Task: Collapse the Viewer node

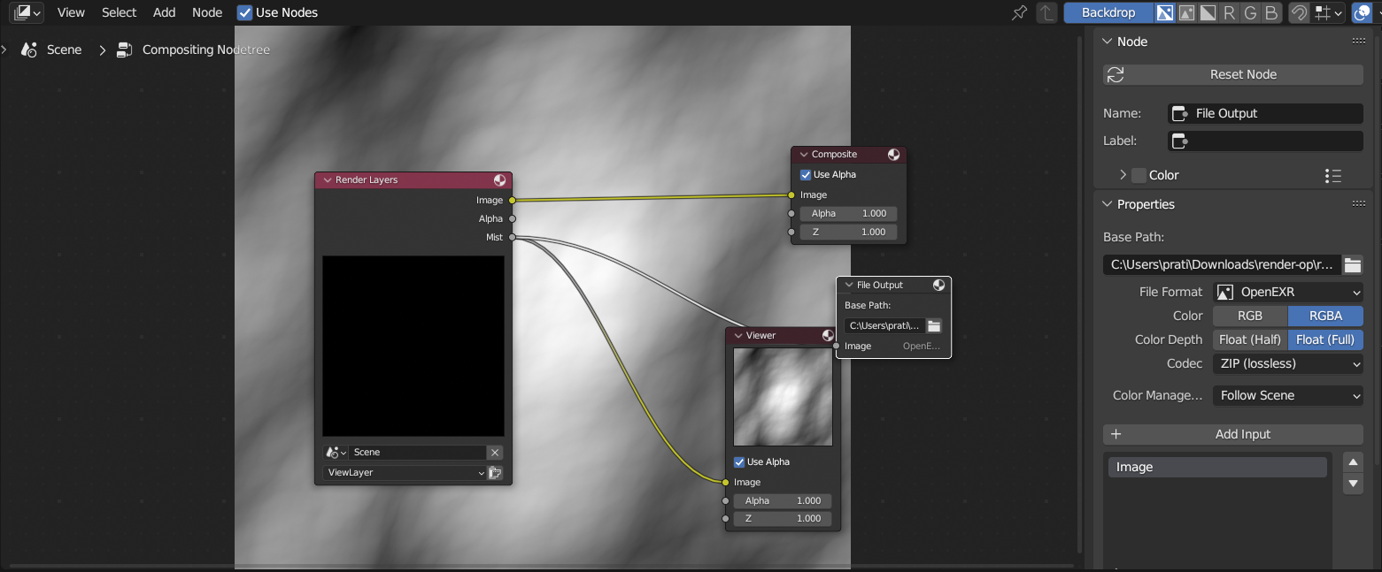Action: point(737,335)
